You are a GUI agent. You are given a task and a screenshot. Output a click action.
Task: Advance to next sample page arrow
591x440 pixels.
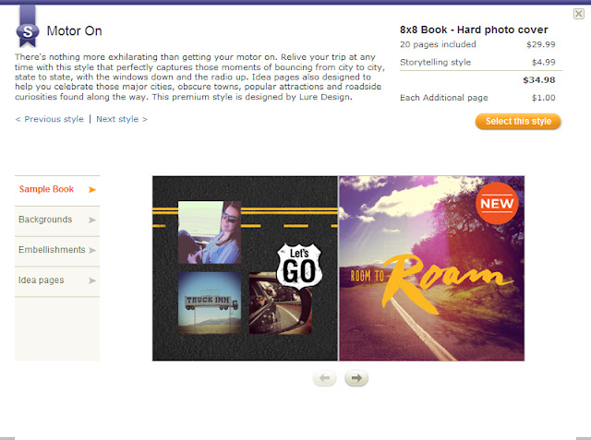(356, 377)
